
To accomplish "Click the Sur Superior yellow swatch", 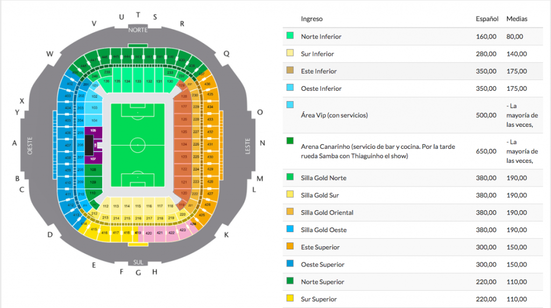I will click(290, 298).
